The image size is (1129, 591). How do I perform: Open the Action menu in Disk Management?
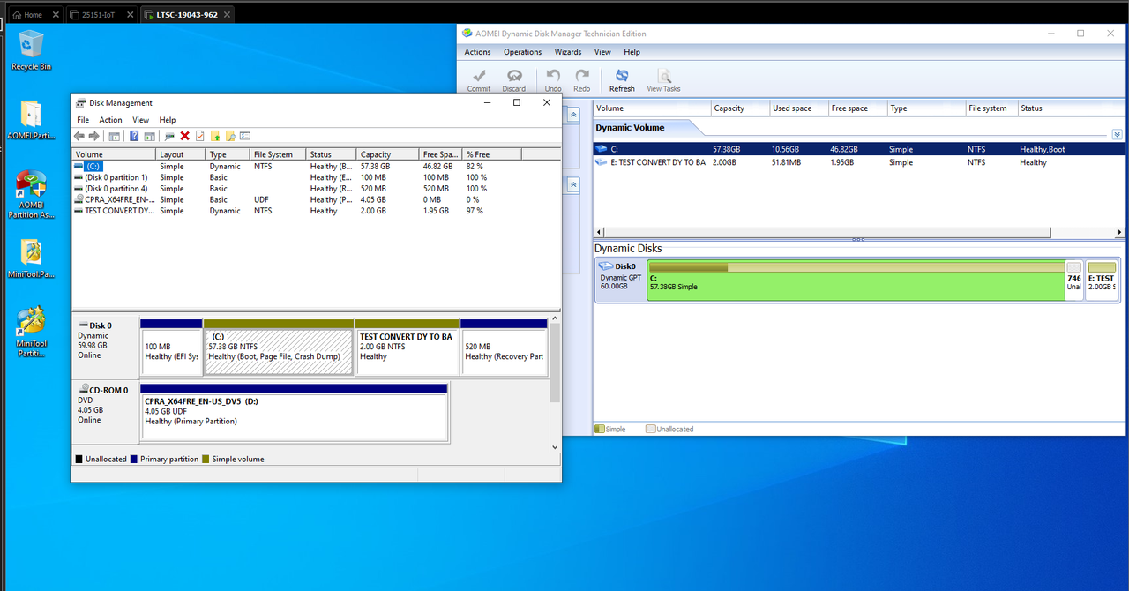click(x=110, y=120)
